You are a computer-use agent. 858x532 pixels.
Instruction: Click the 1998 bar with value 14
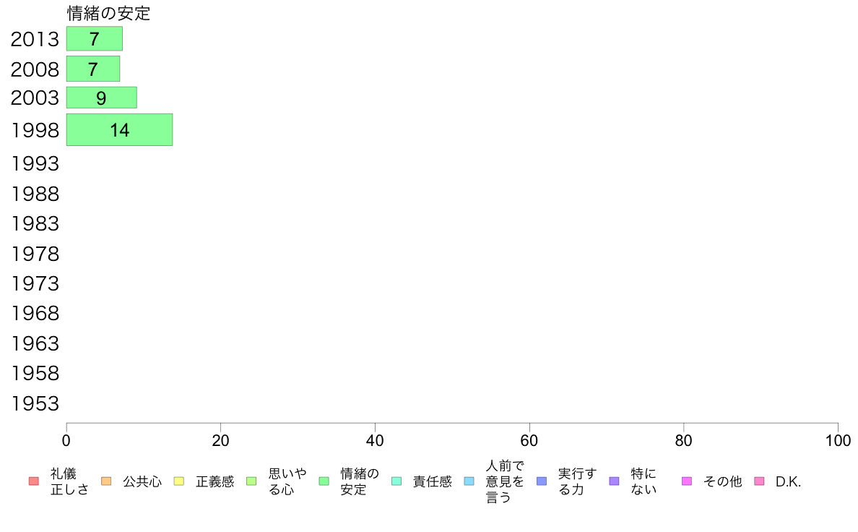[119, 130]
